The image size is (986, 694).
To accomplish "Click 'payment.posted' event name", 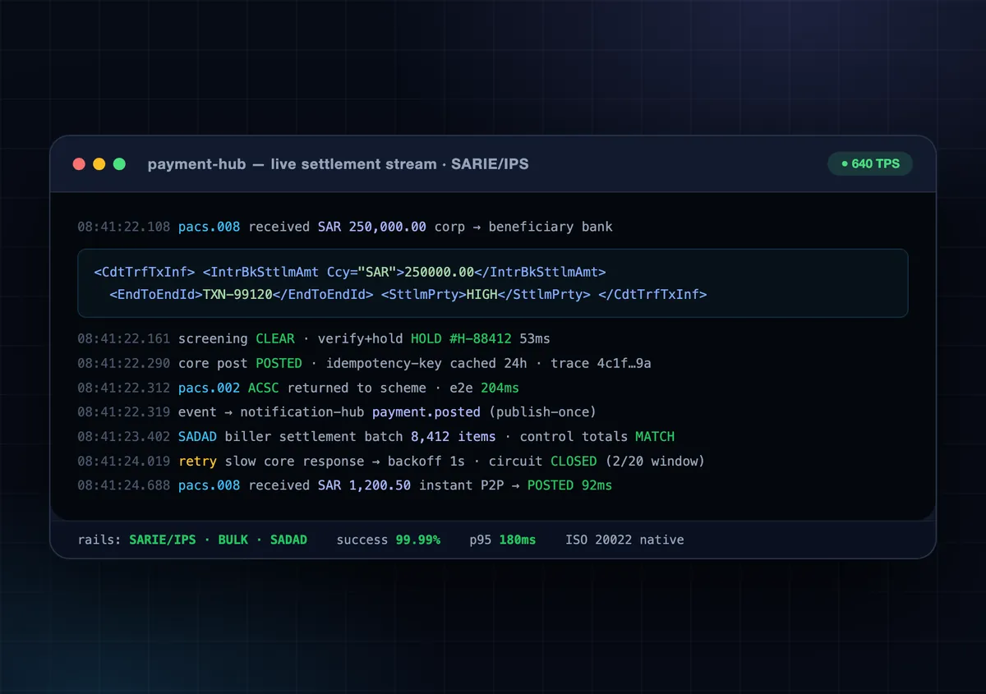I will [426, 412].
